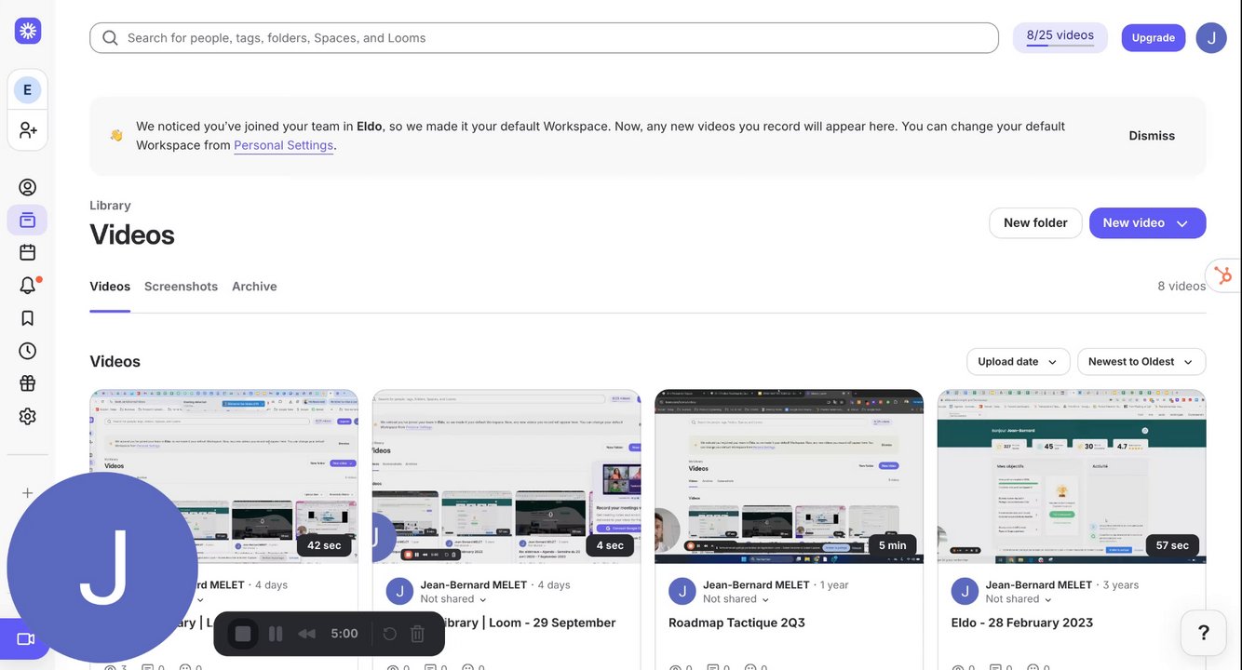Click the Library breadcrumb text
The image size is (1242, 670).
[110, 206]
